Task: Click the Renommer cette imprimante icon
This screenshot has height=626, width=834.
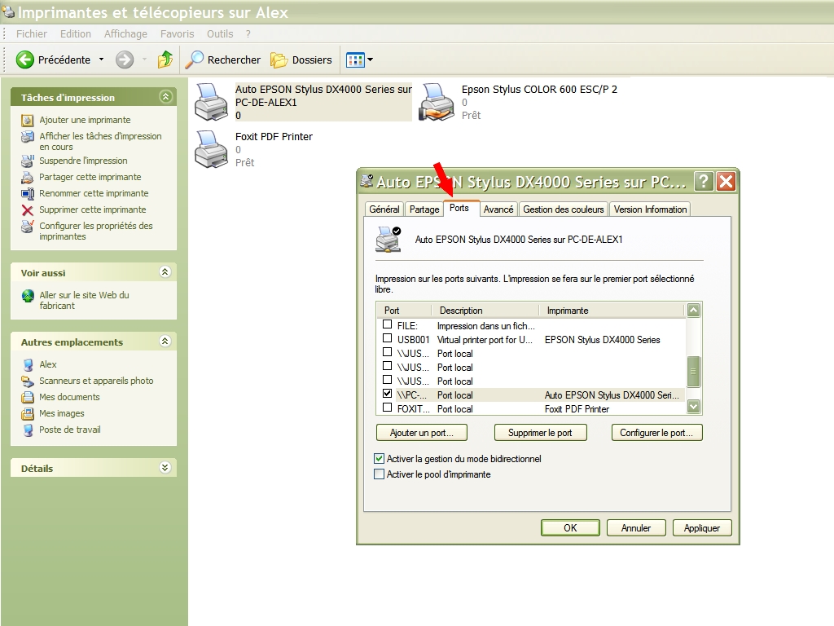Action: coord(28,194)
